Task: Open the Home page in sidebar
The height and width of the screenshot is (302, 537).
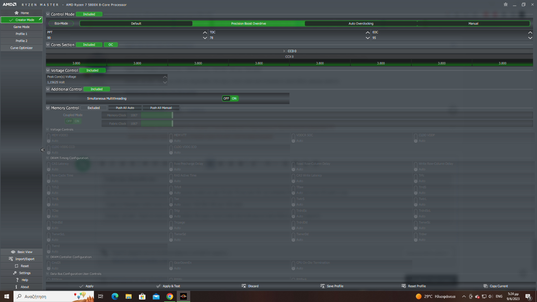Action: pos(21,13)
